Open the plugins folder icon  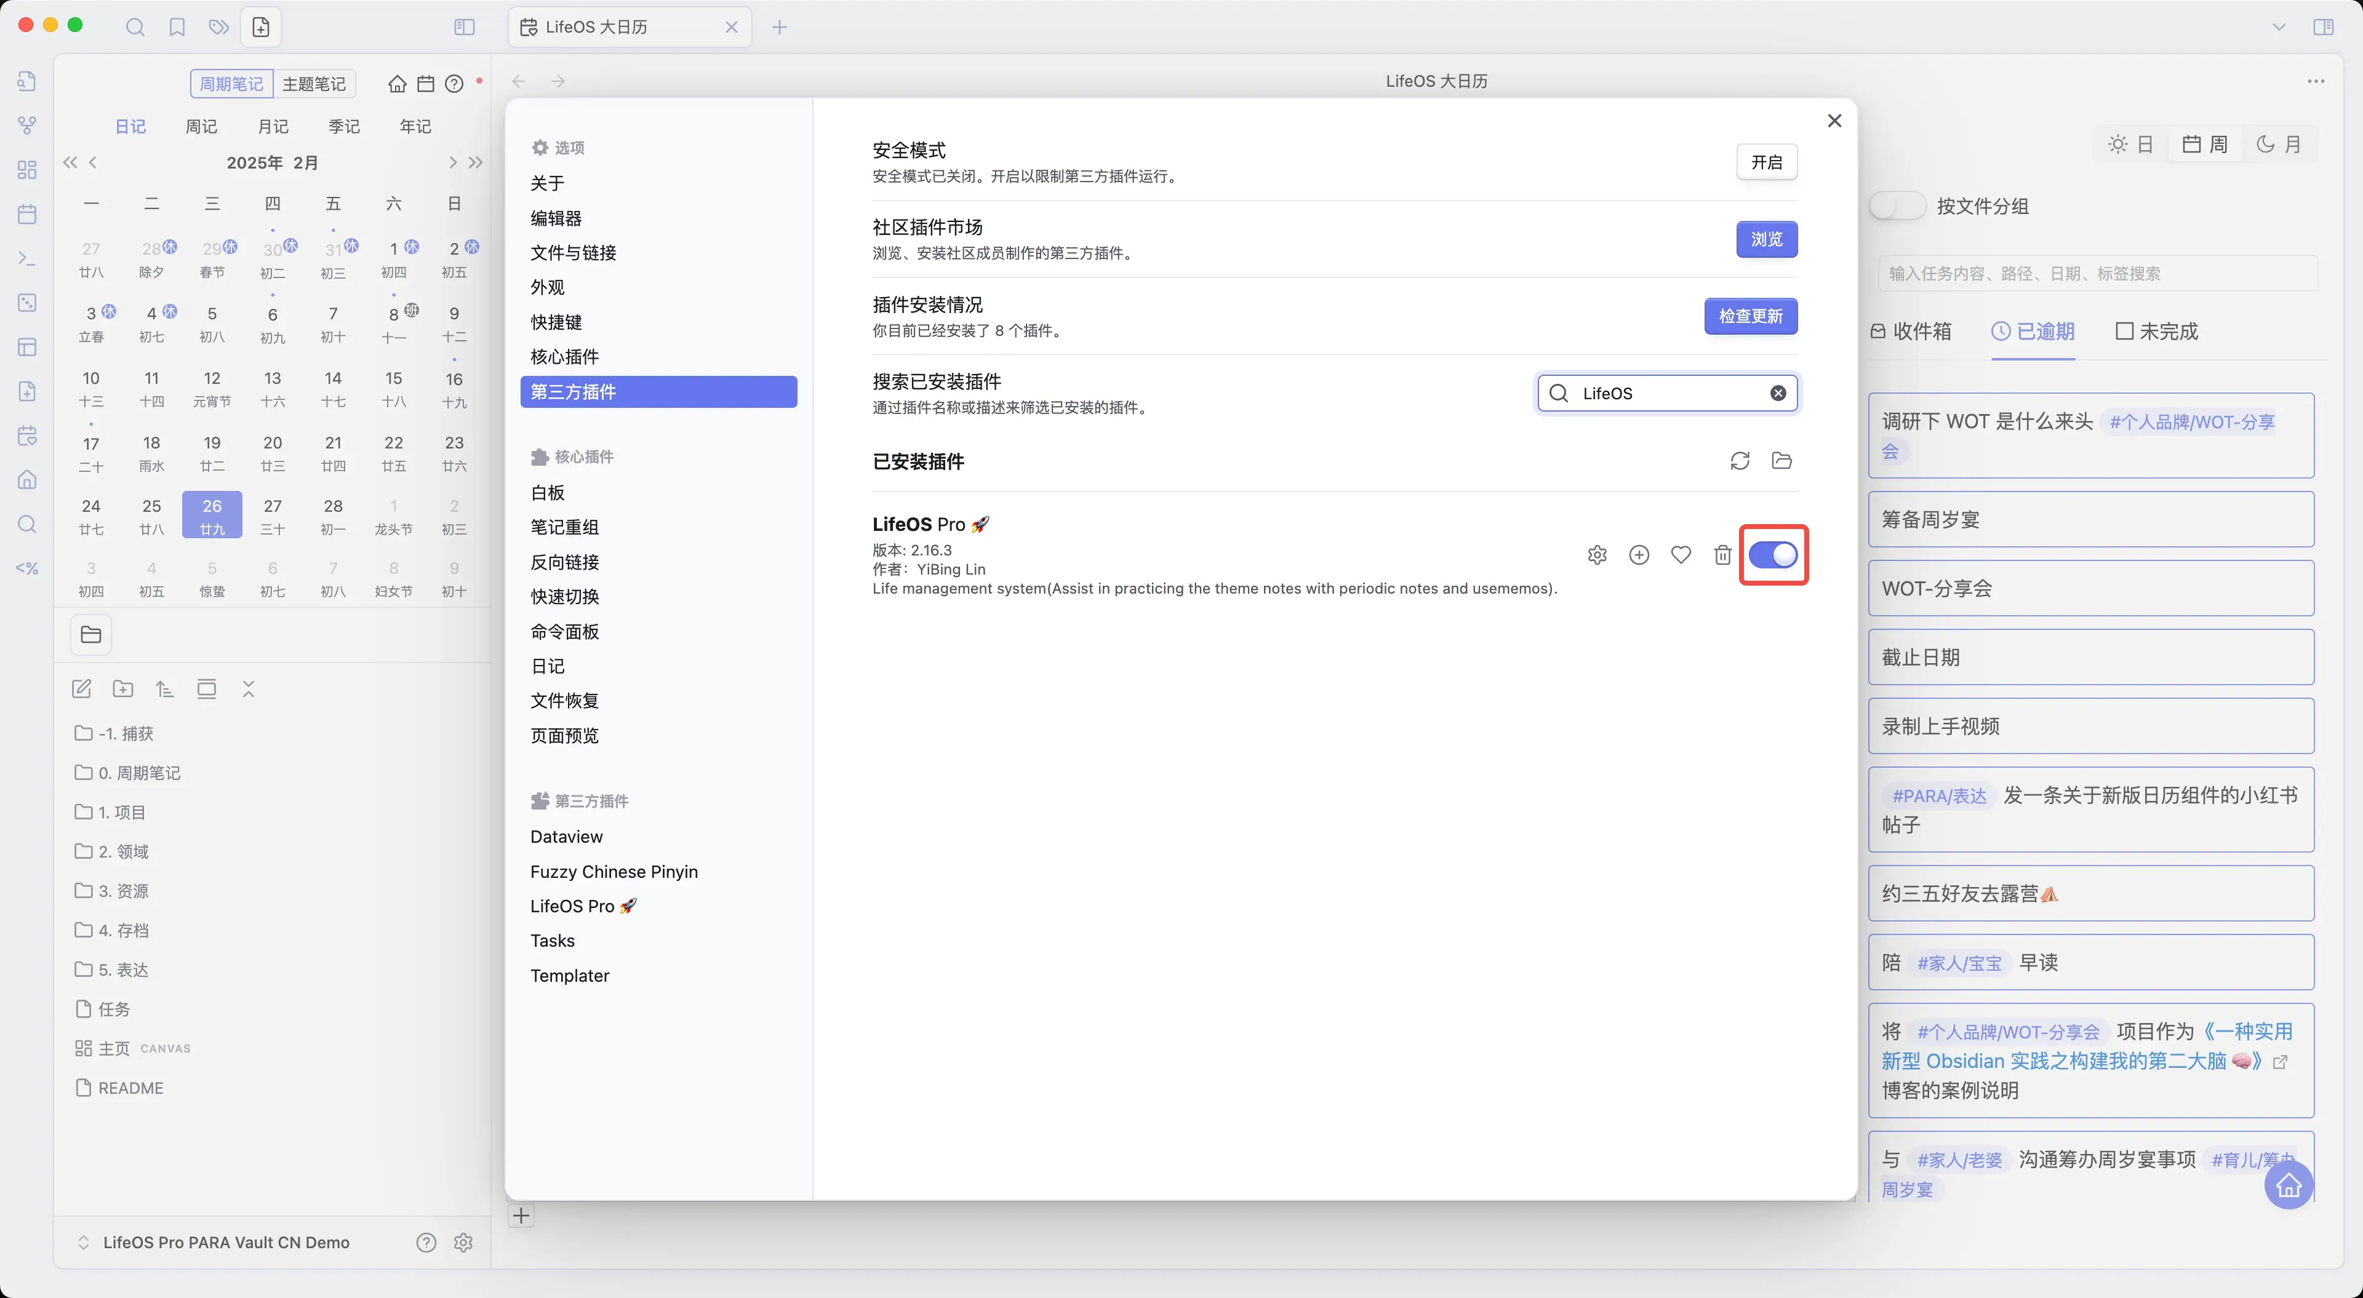(x=1781, y=461)
